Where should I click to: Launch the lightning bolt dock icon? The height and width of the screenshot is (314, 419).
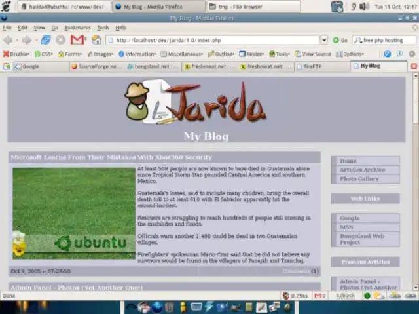coord(209,307)
